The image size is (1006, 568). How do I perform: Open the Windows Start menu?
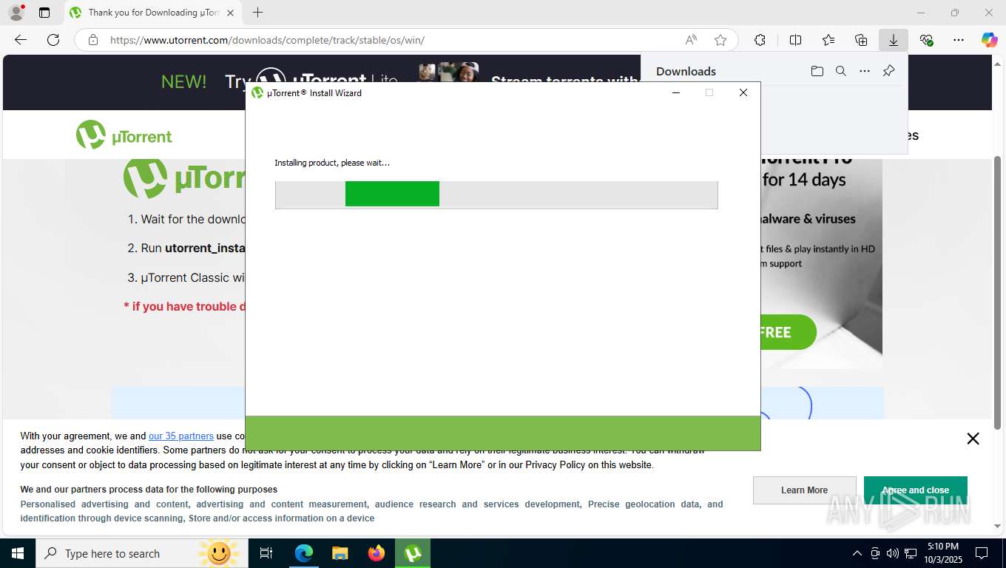pyautogui.click(x=18, y=553)
